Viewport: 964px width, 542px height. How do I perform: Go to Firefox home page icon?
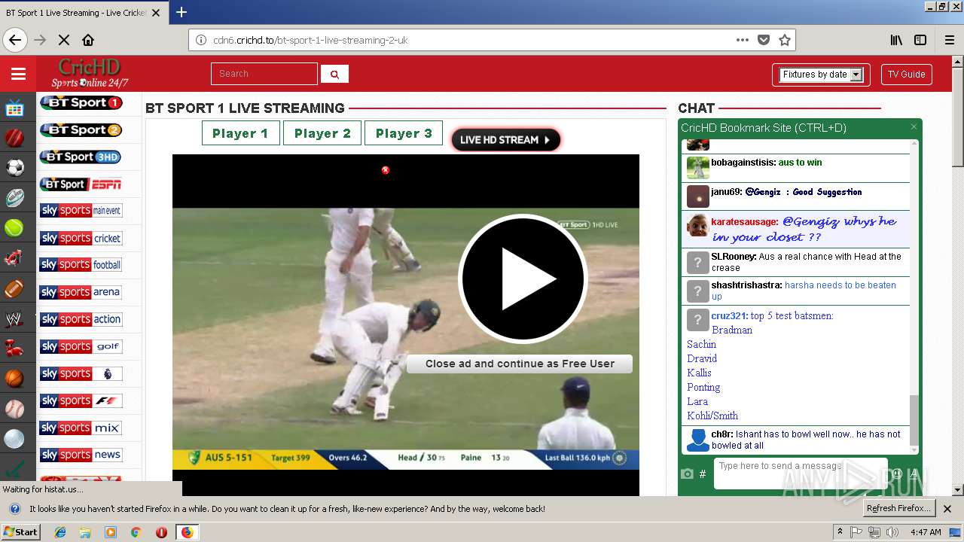click(88, 40)
